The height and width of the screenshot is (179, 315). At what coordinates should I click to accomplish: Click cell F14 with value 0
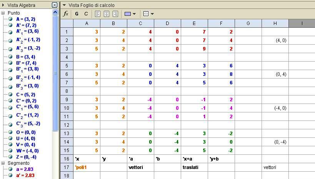pos(221,142)
